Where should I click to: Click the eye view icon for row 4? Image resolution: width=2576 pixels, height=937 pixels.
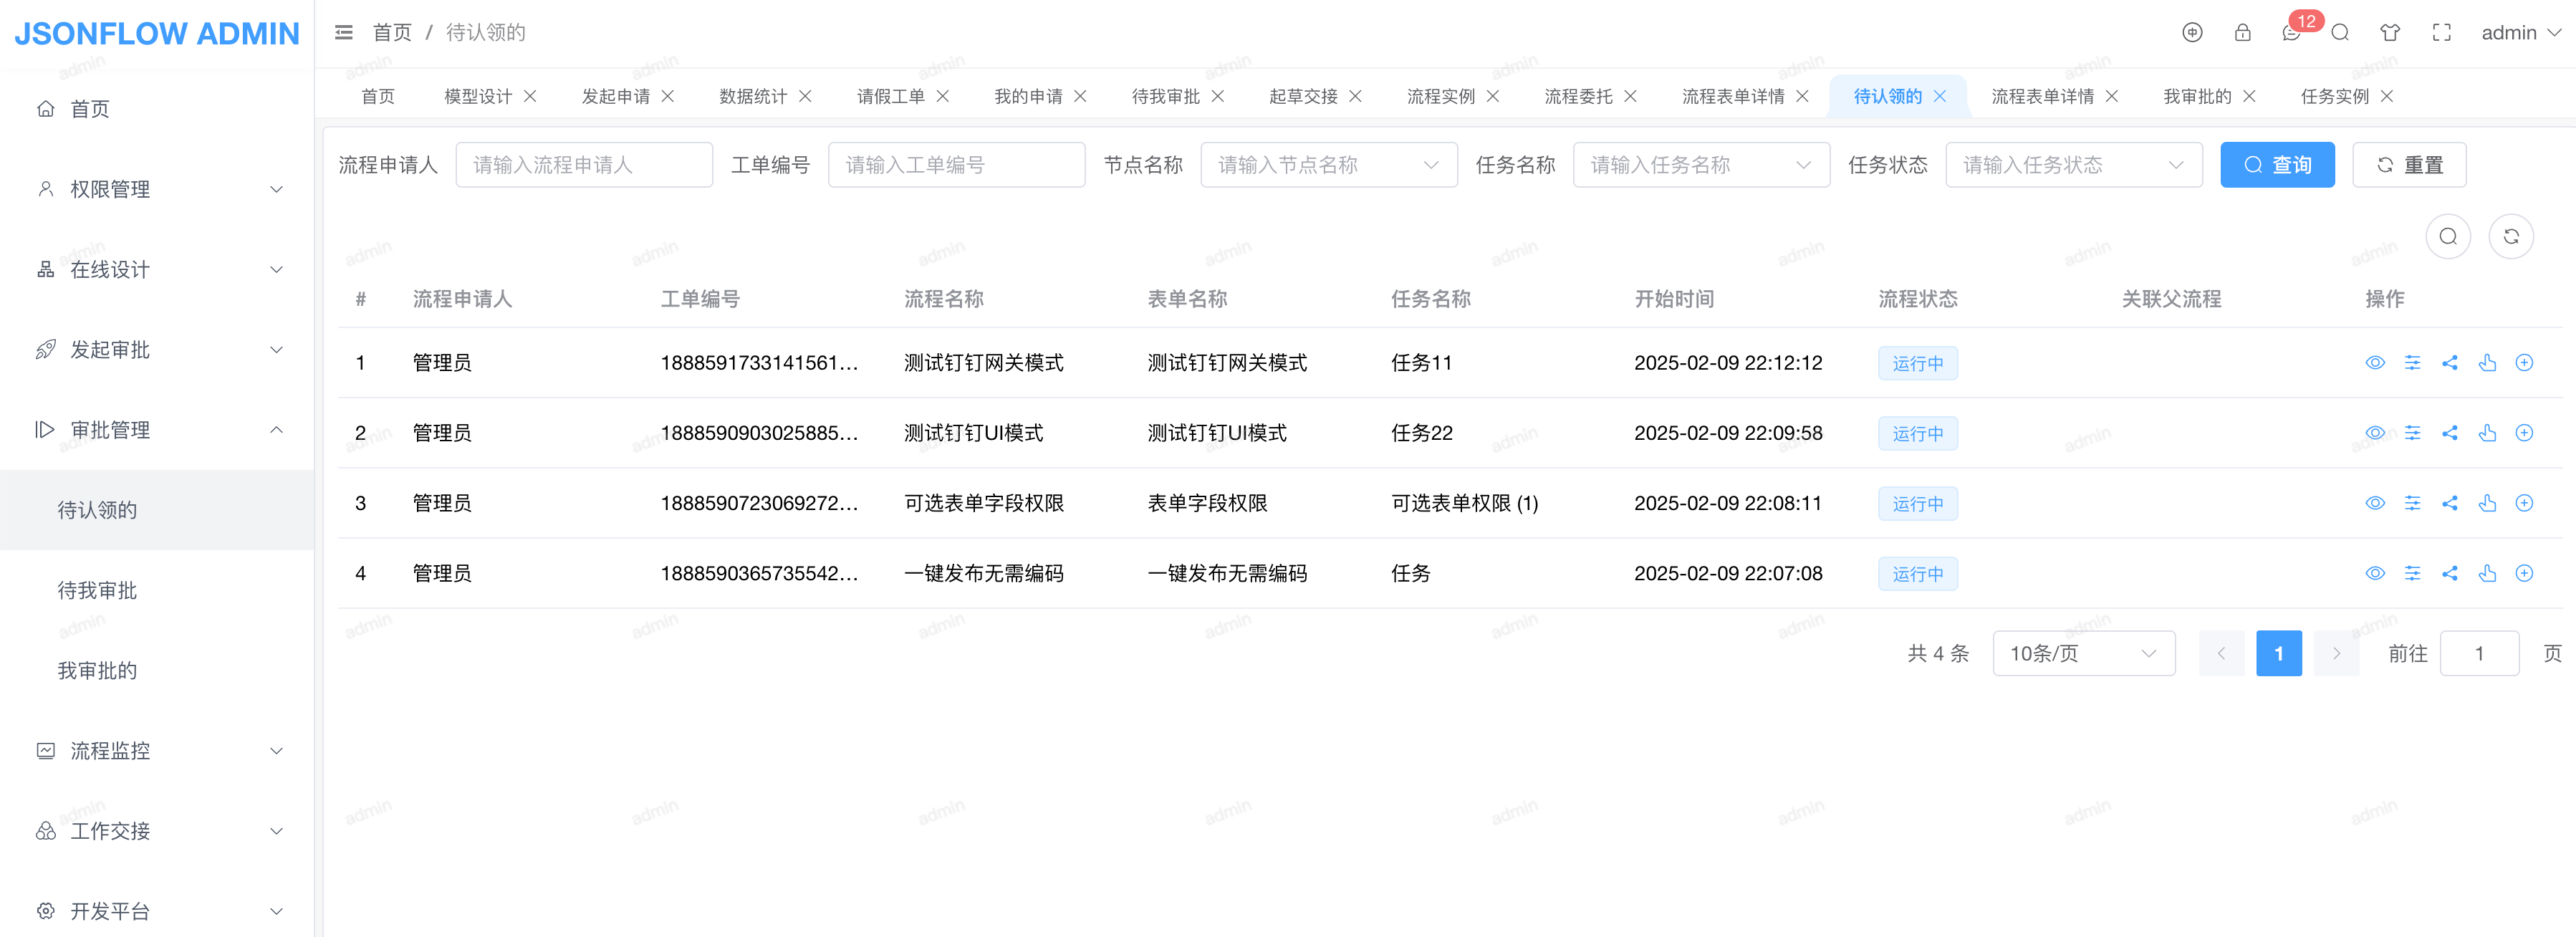click(x=2374, y=573)
